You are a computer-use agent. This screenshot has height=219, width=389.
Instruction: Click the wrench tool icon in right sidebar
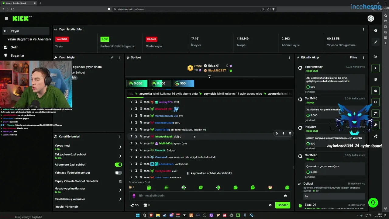[376, 125]
